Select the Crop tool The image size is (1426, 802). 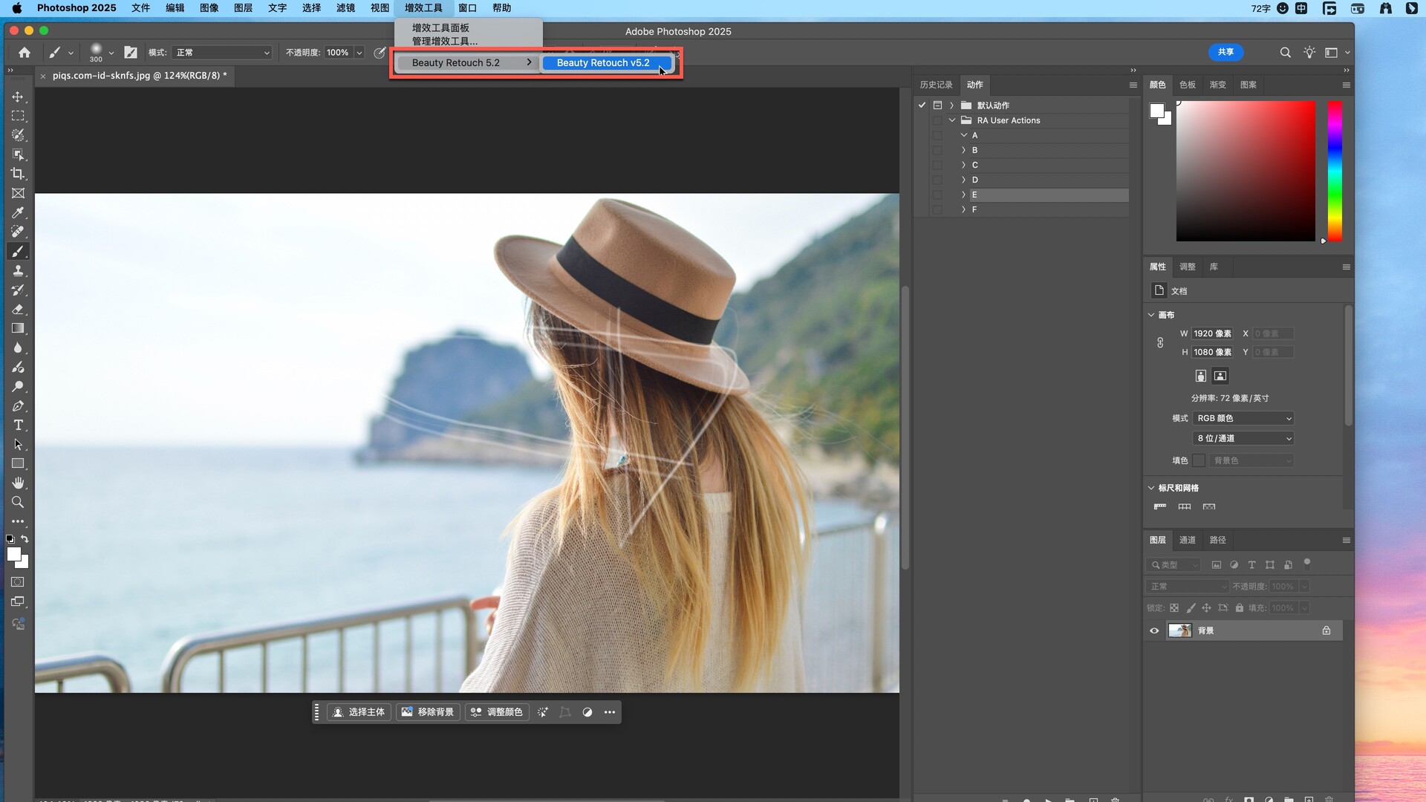coord(18,174)
